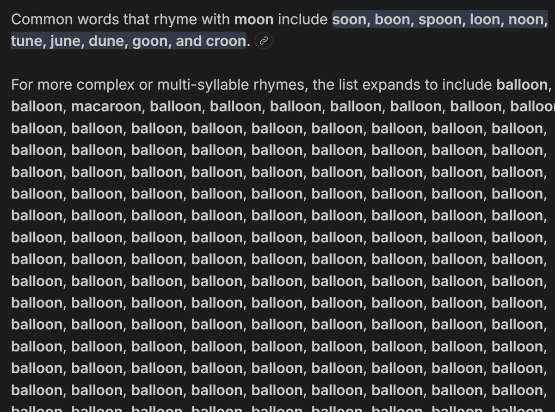Image resolution: width=555 pixels, height=412 pixels.
Task: Click the word croon in highlighted text
Action: coord(226,41)
